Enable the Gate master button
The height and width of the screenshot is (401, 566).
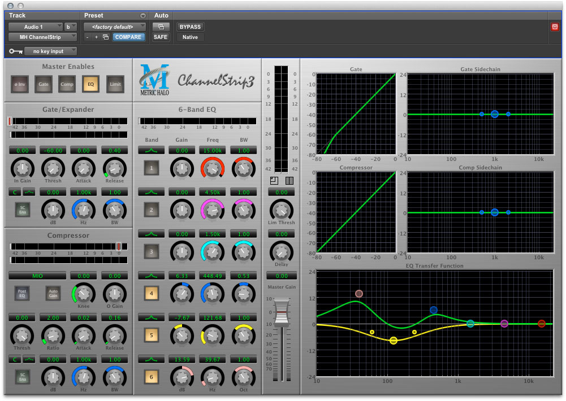tap(44, 84)
